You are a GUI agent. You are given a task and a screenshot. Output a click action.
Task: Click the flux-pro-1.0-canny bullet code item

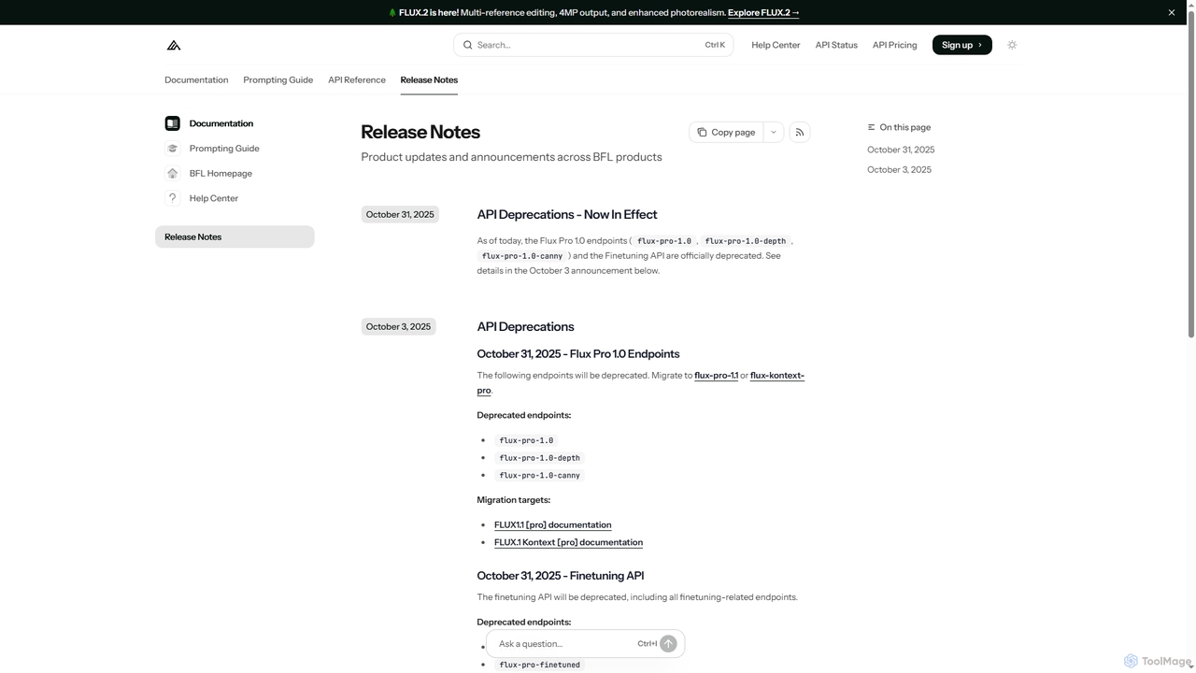point(539,476)
